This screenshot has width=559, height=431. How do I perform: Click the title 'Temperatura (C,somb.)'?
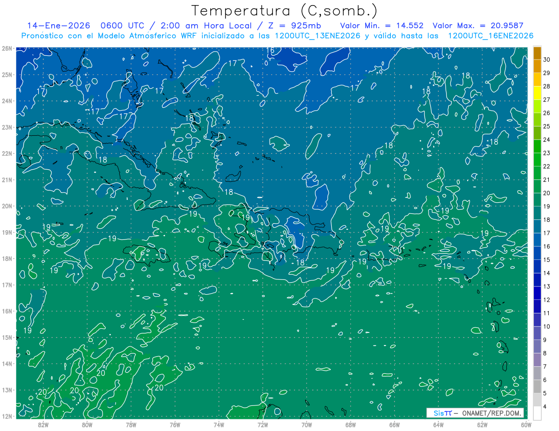[285, 11]
